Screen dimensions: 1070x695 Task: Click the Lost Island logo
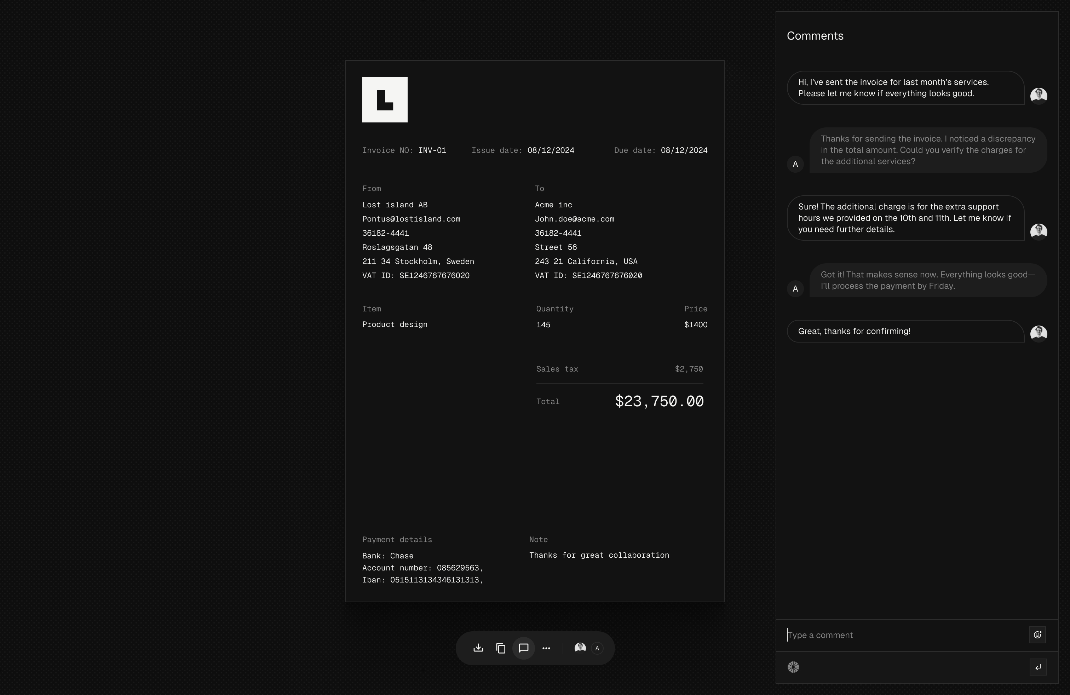(384, 99)
